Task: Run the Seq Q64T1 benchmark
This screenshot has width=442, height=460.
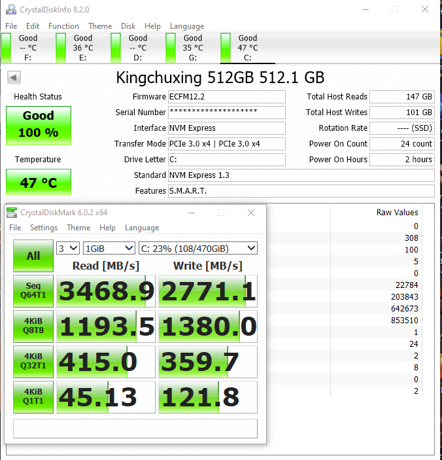Action: tap(33, 291)
